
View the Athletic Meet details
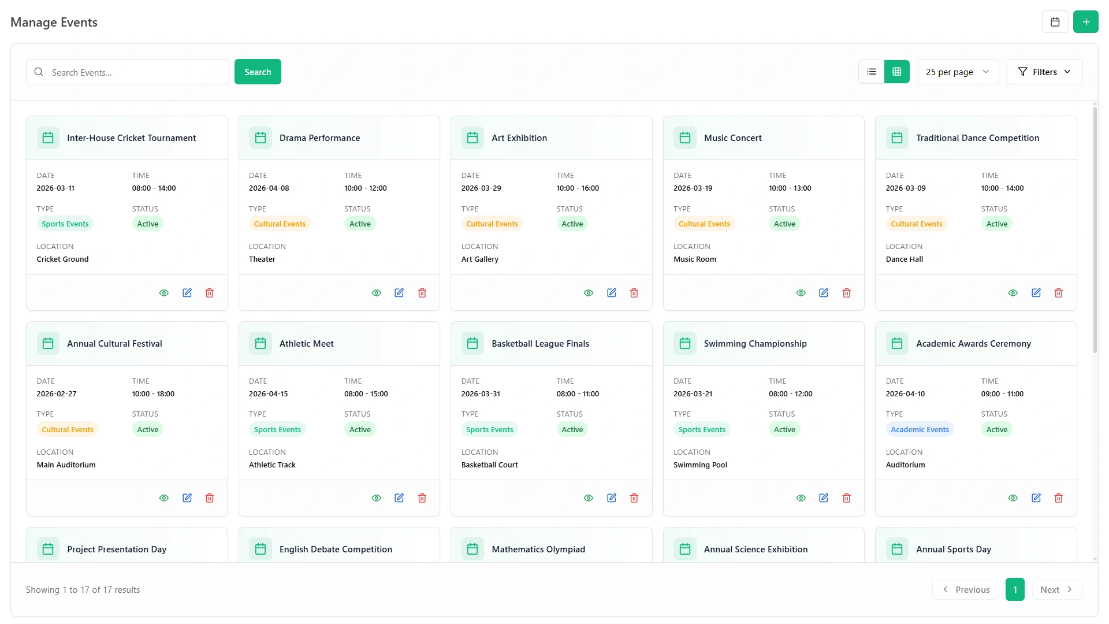pyautogui.click(x=377, y=498)
